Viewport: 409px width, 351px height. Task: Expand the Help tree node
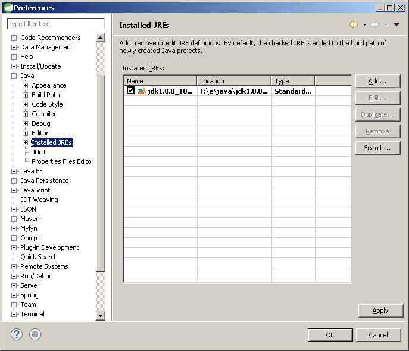point(14,57)
